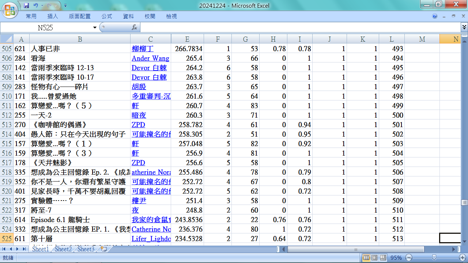Go to last sheet tab navigation arrow
The image size is (468, 263).
(x=24, y=249)
